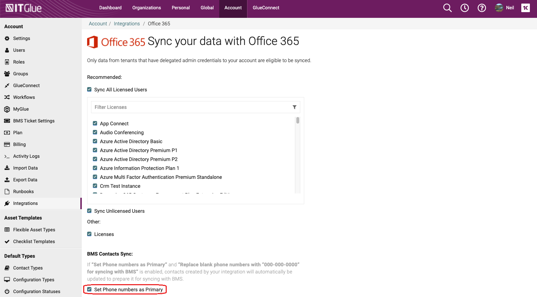Toggle Set Phone numbers as Primary checkbox

tap(89, 289)
